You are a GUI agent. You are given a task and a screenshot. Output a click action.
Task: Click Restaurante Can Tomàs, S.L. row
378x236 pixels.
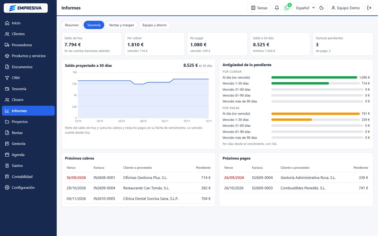click(139, 188)
